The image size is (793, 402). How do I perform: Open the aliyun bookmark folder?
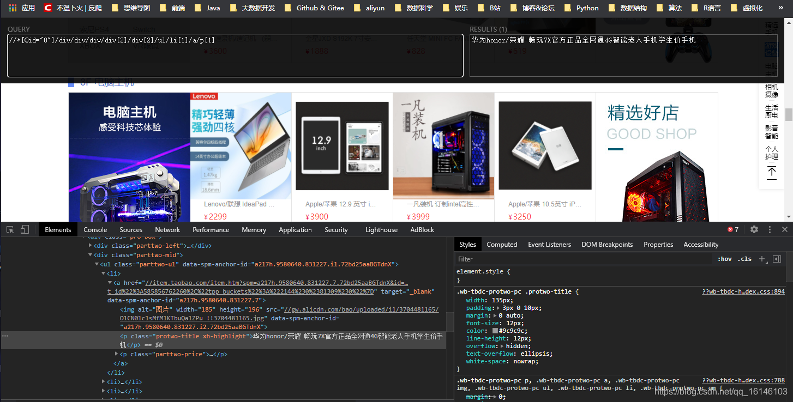(369, 8)
